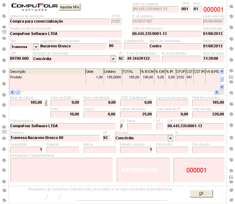Image resolution: width=235 pixels, height=204 pixels.
Task: Click the Frete value field
Action: (x=65, y=114)
